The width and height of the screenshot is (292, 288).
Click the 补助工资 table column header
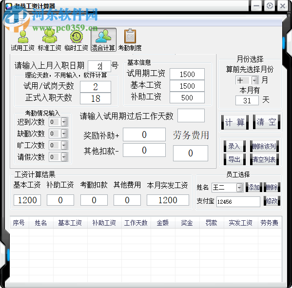pyautogui.click(x=104, y=223)
